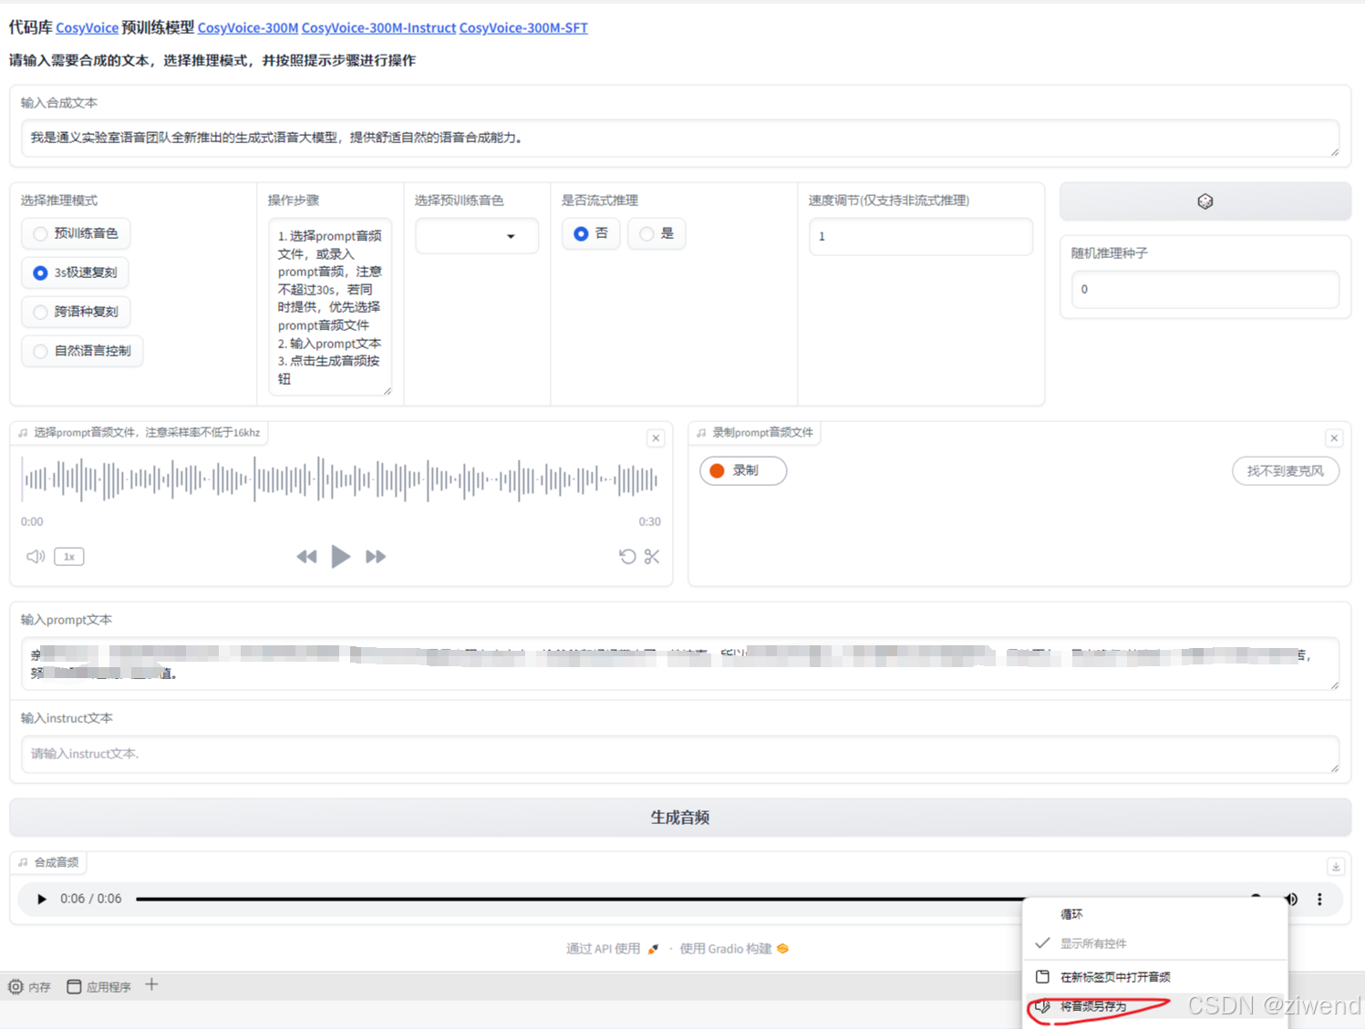Mute the prompt audio with the speaker icon
1365x1029 pixels.
[x=36, y=556]
